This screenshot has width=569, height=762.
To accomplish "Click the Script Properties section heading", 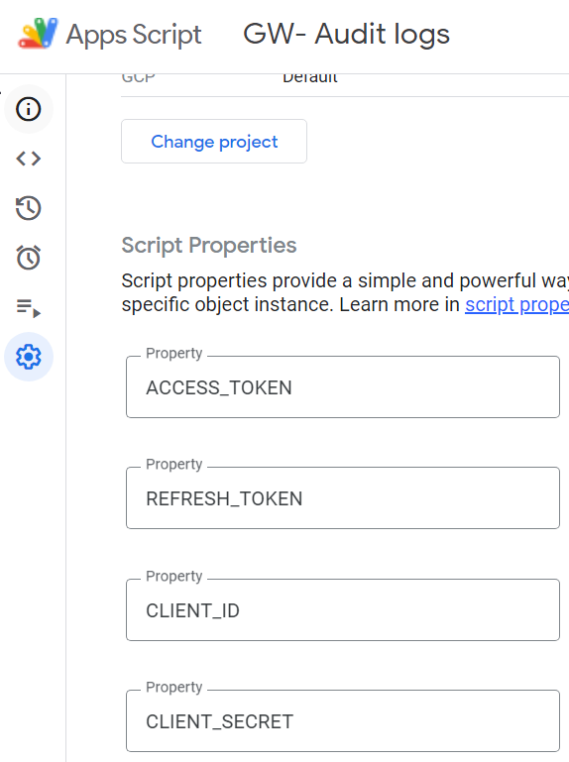I will (208, 245).
